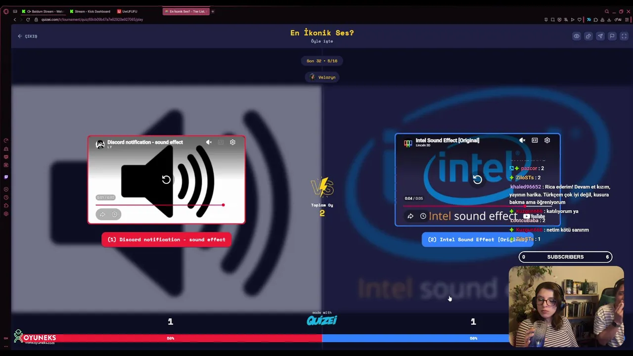Open the Discord video channel avatar
This screenshot has width=633, height=356.
[100, 144]
